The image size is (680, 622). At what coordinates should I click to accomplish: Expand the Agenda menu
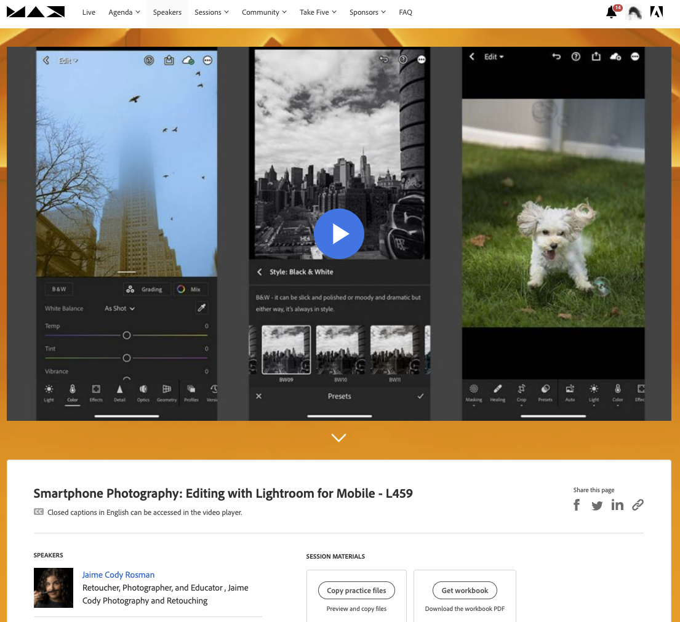point(124,12)
